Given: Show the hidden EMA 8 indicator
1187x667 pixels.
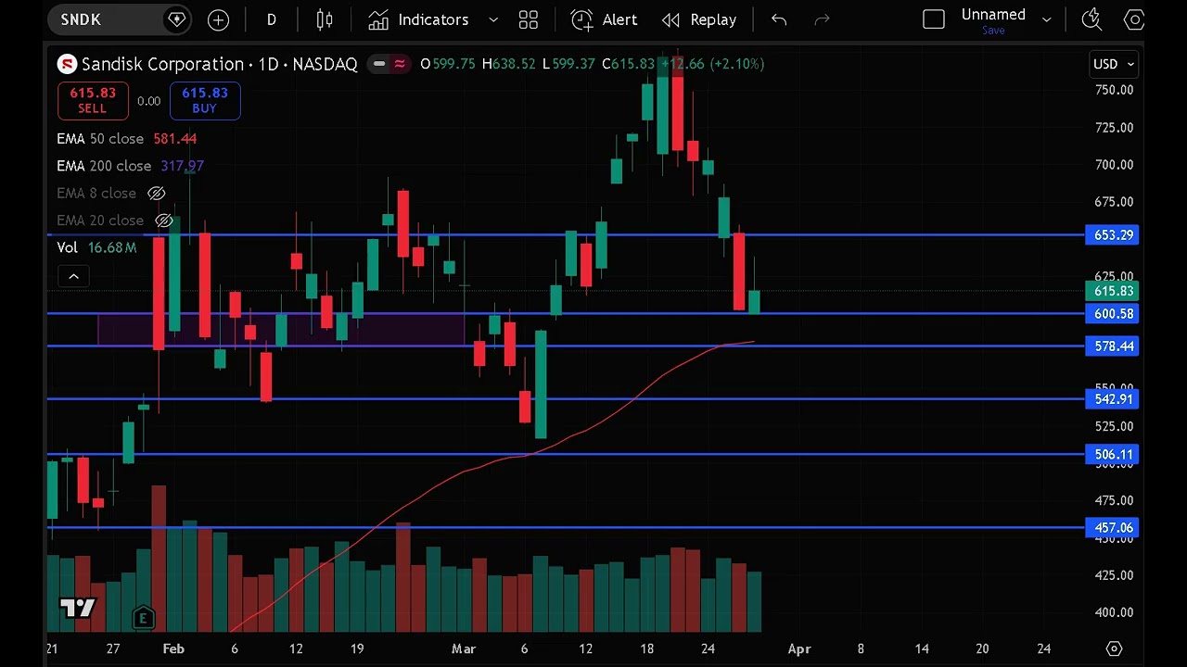Looking at the screenshot, I should coord(156,193).
